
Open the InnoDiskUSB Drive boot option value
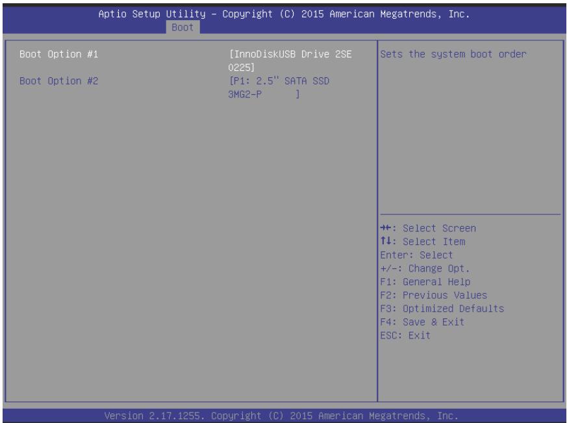290,61
